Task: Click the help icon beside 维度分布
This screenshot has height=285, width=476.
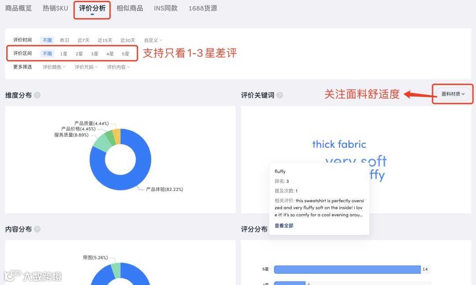Action: point(37,95)
